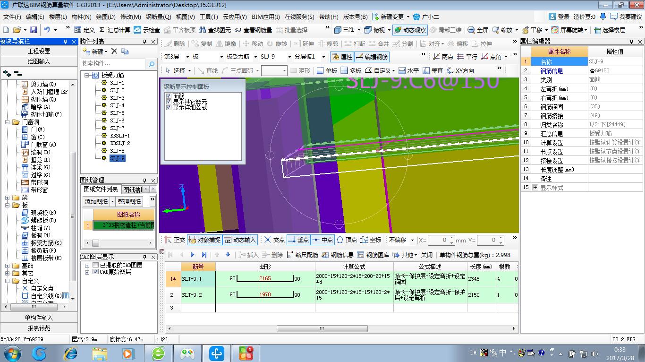Toggle 属性 properties panel button
645x362 pixels.
[342, 57]
